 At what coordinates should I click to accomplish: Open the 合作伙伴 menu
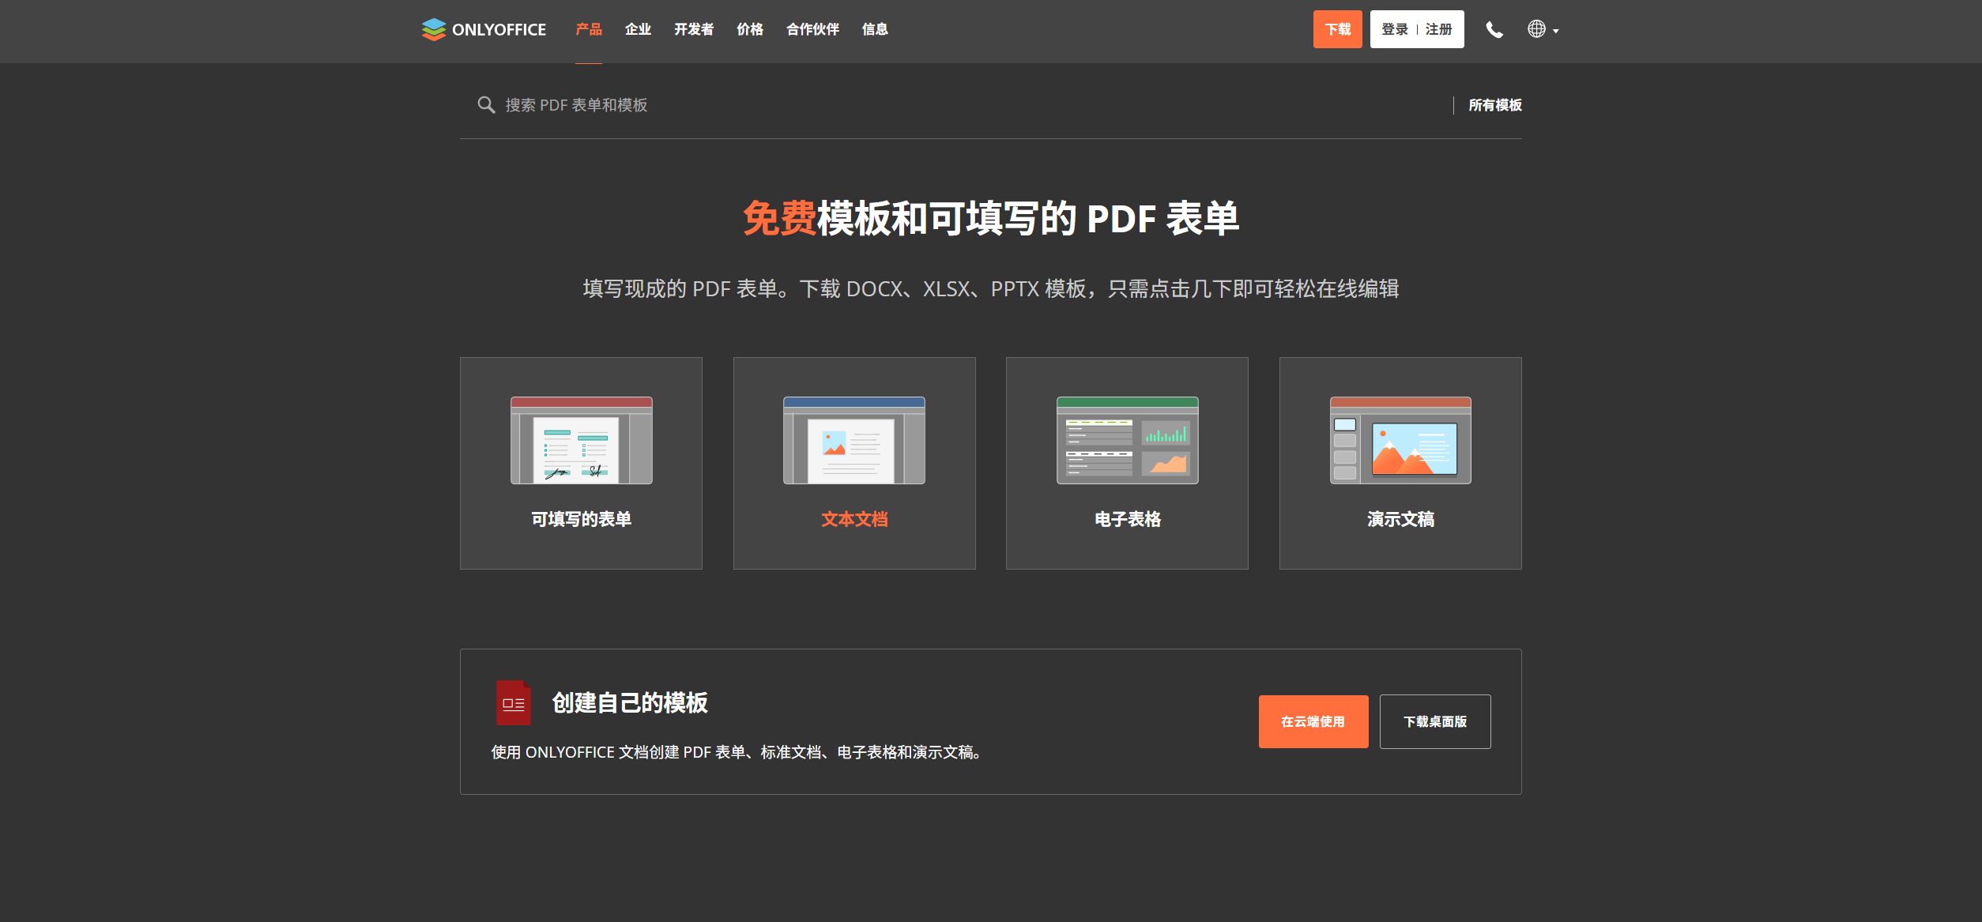(x=812, y=29)
